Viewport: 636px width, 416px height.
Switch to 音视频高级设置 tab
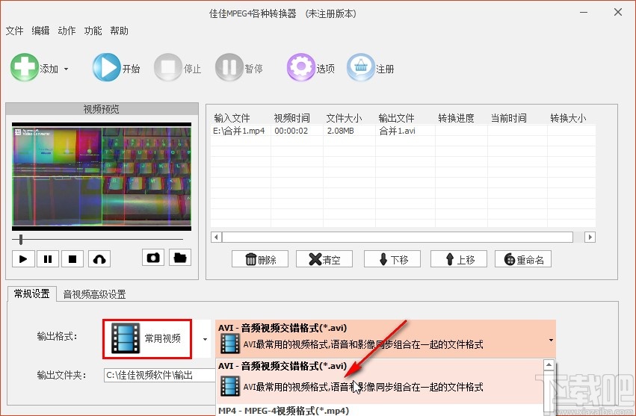click(x=94, y=294)
